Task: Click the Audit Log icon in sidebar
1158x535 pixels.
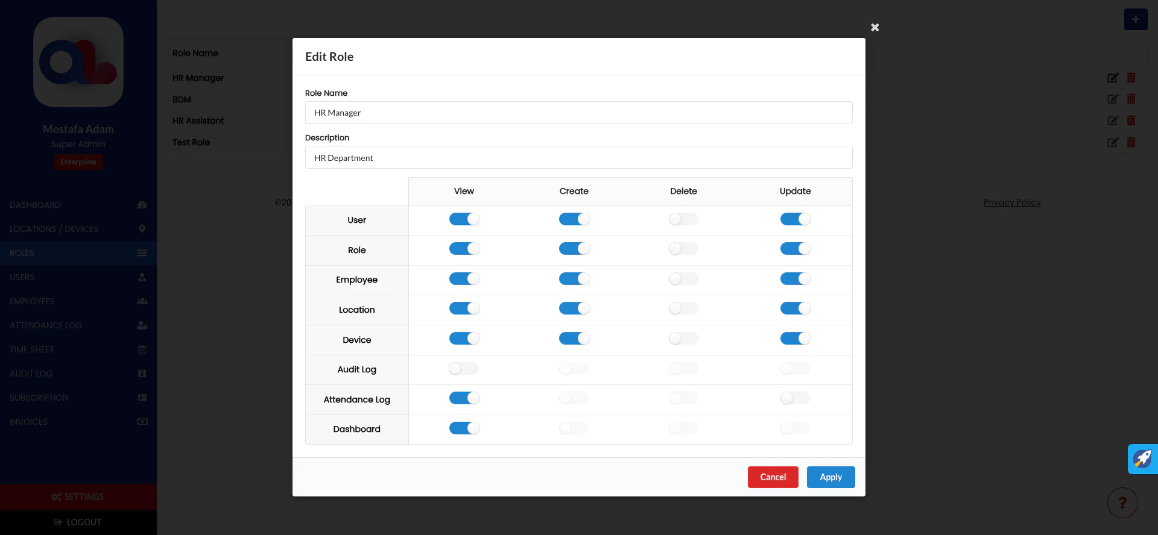Action: 142,374
